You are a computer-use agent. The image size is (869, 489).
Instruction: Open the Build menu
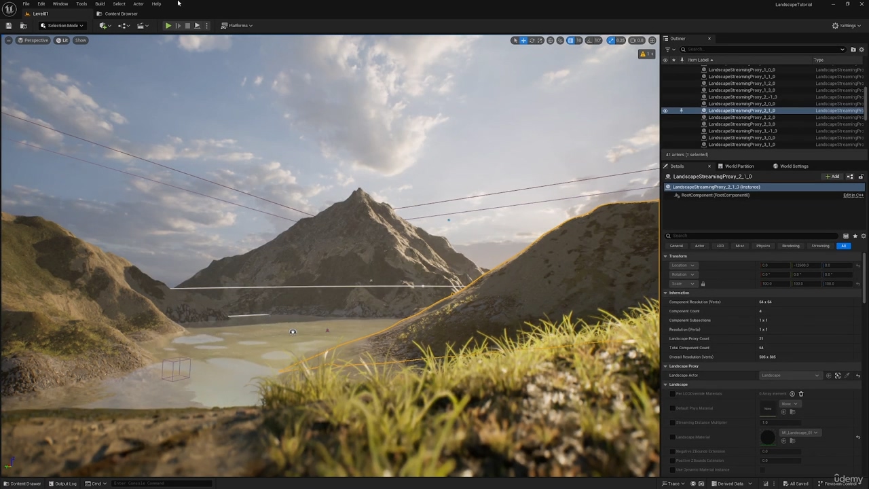tap(100, 4)
